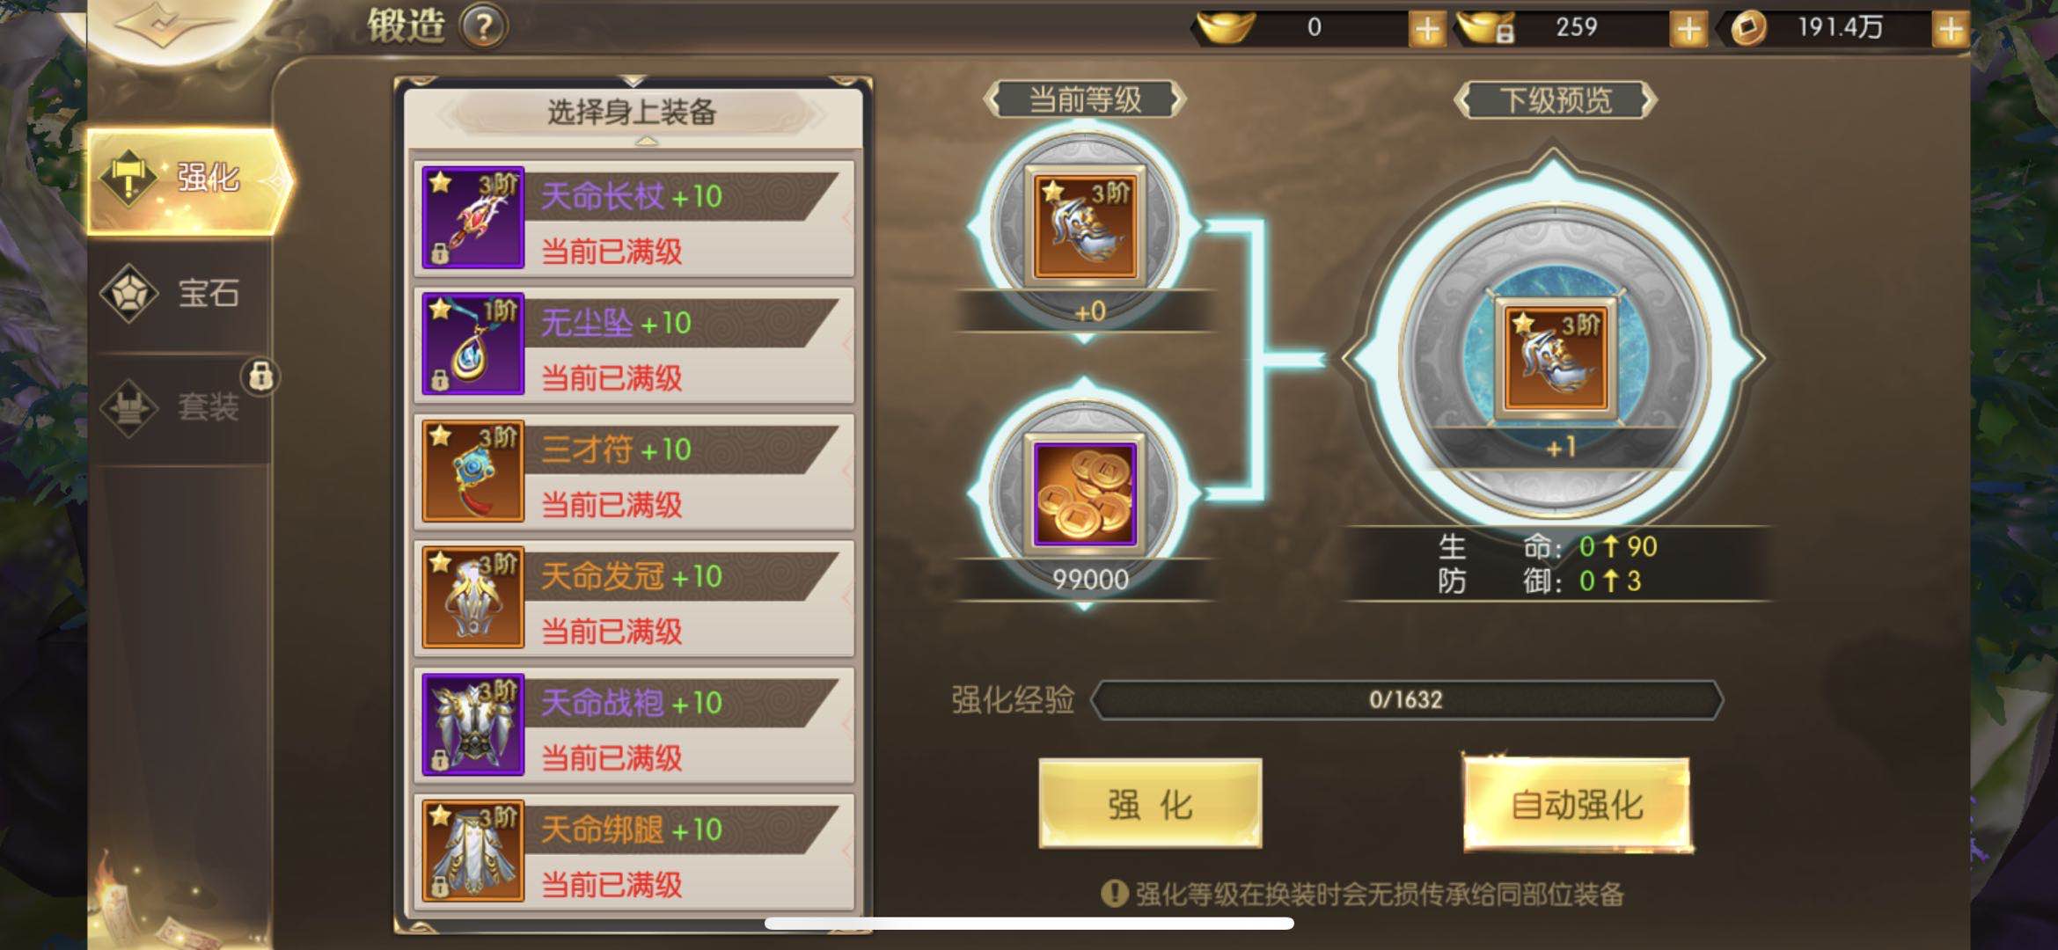Image resolution: width=2058 pixels, height=950 pixels.
Task: Tap the current level helmet icon at +0
Action: coord(1085,226)
